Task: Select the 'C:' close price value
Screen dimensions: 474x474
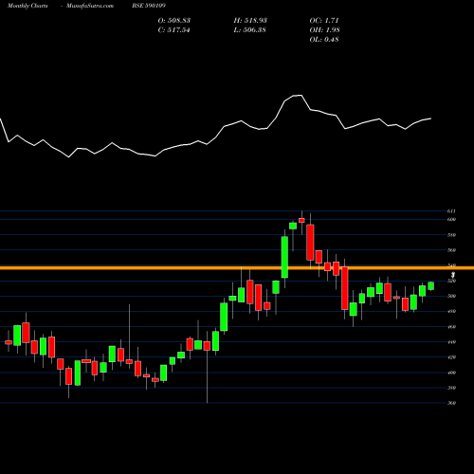Action: [174, 30]
